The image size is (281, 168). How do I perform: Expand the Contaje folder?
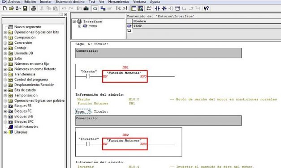pos(5,48)
